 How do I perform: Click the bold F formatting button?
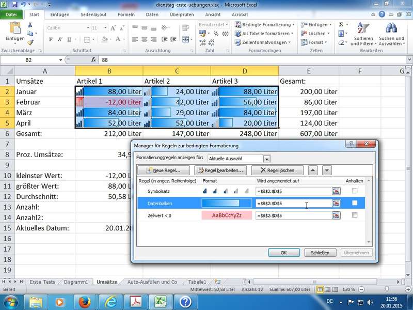[51, 39]
